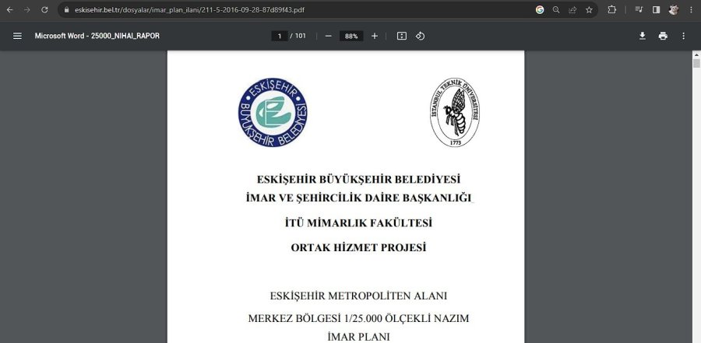Click the text İMAR PLANI

pos(358,338)
